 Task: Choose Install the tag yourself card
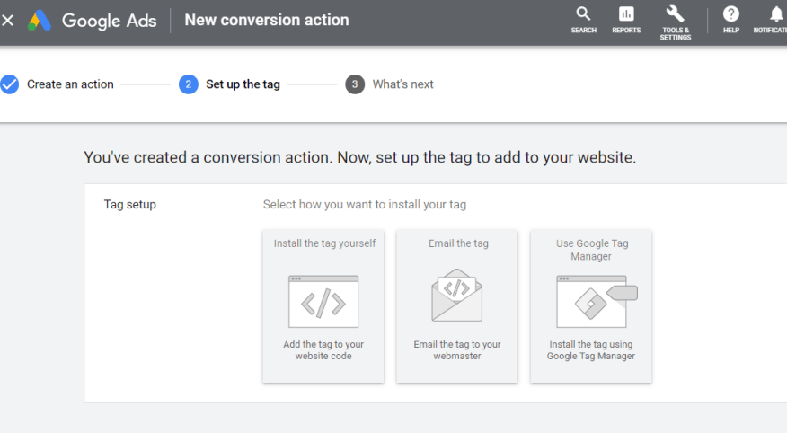coord(323,306)
